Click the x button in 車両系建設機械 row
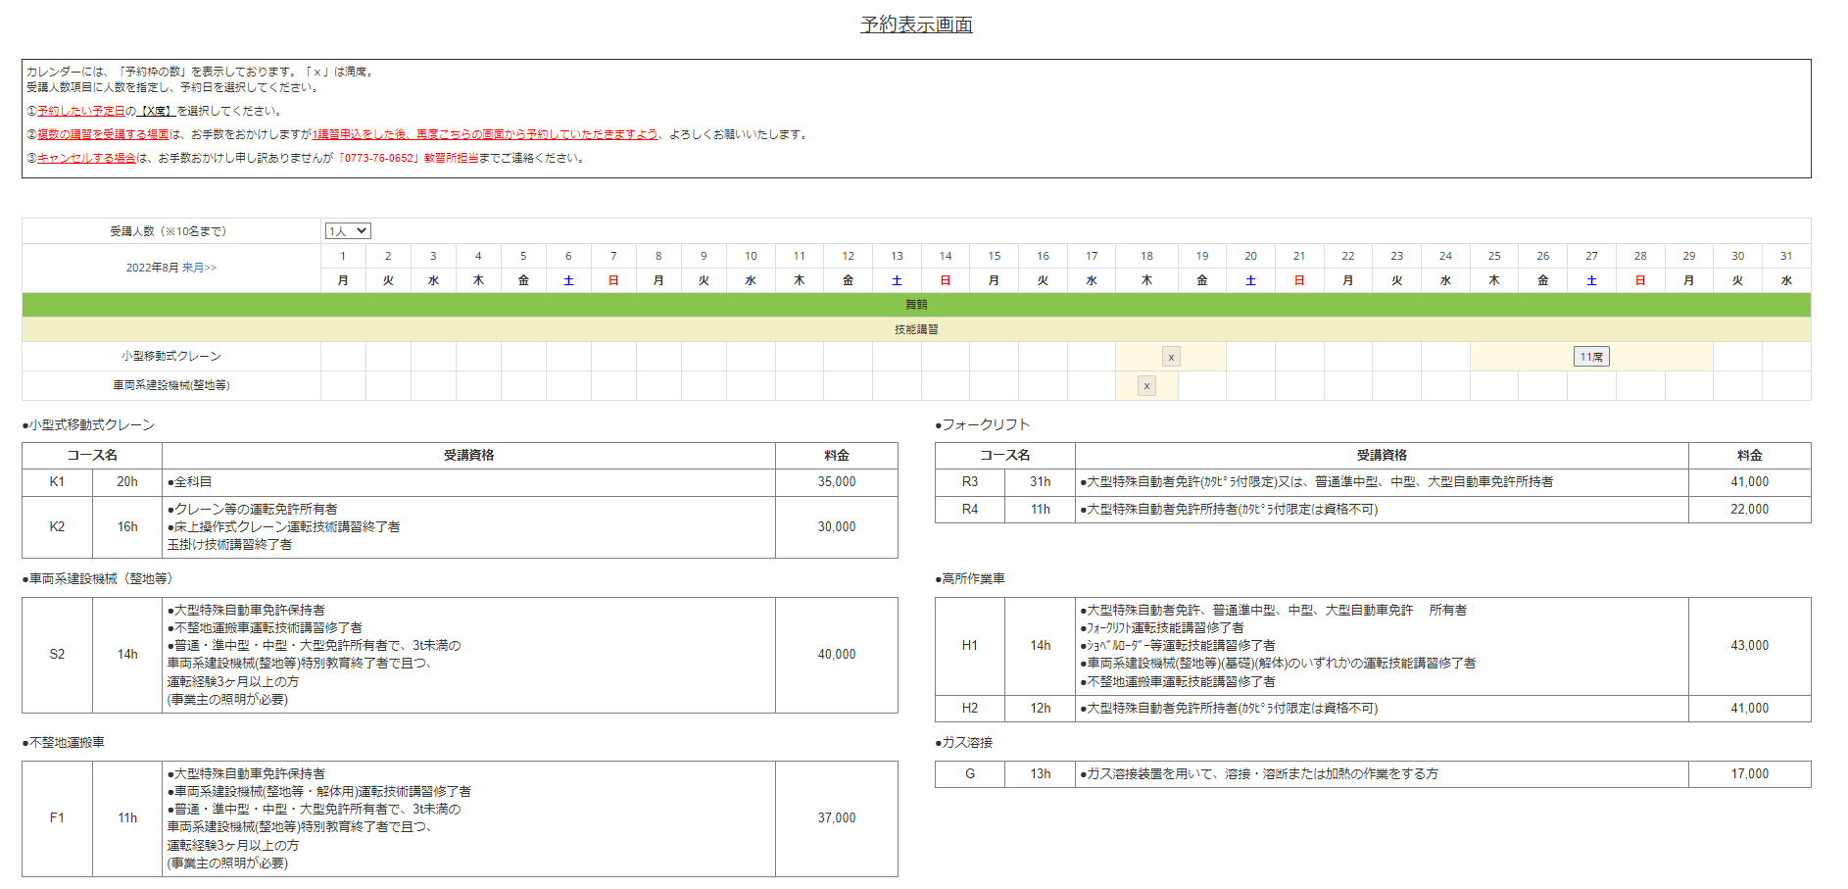The width and height of the screenshot is (1848, 889). [x=1146, y=386]
